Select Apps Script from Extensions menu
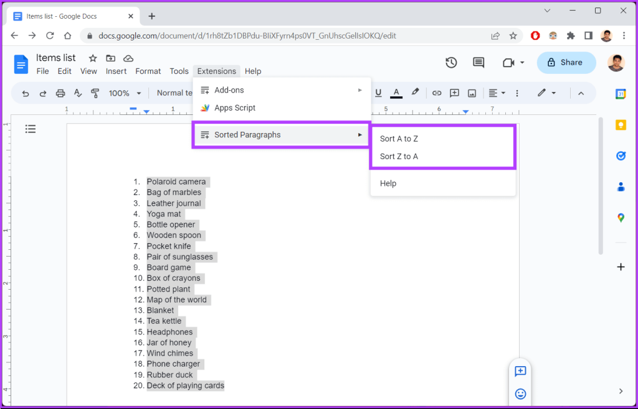This screenshot has width=638, height=409. (x=234, y=108)
